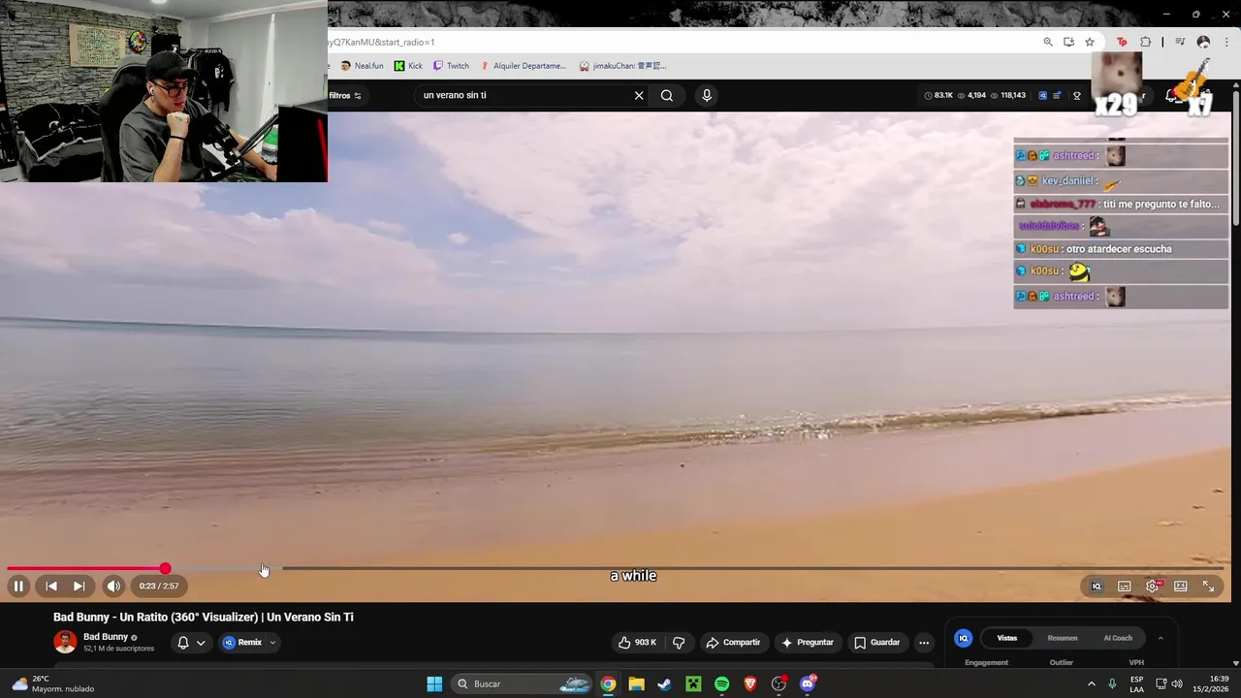Image resolution: width=1241 pixels, height=698 pixels.
Task: Click the vidIQ logo in the side panel
Action: (x=964, y=638)
